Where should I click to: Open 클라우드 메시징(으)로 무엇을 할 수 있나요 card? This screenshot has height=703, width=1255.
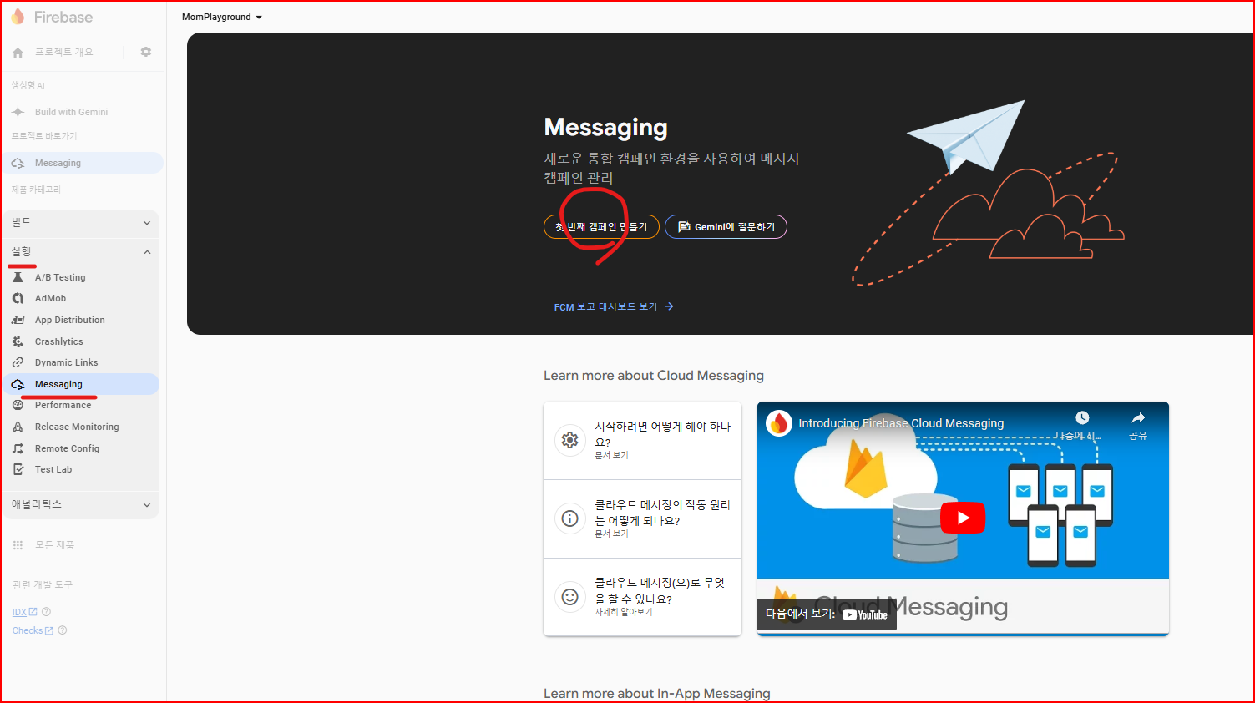[x=642, y=597]
